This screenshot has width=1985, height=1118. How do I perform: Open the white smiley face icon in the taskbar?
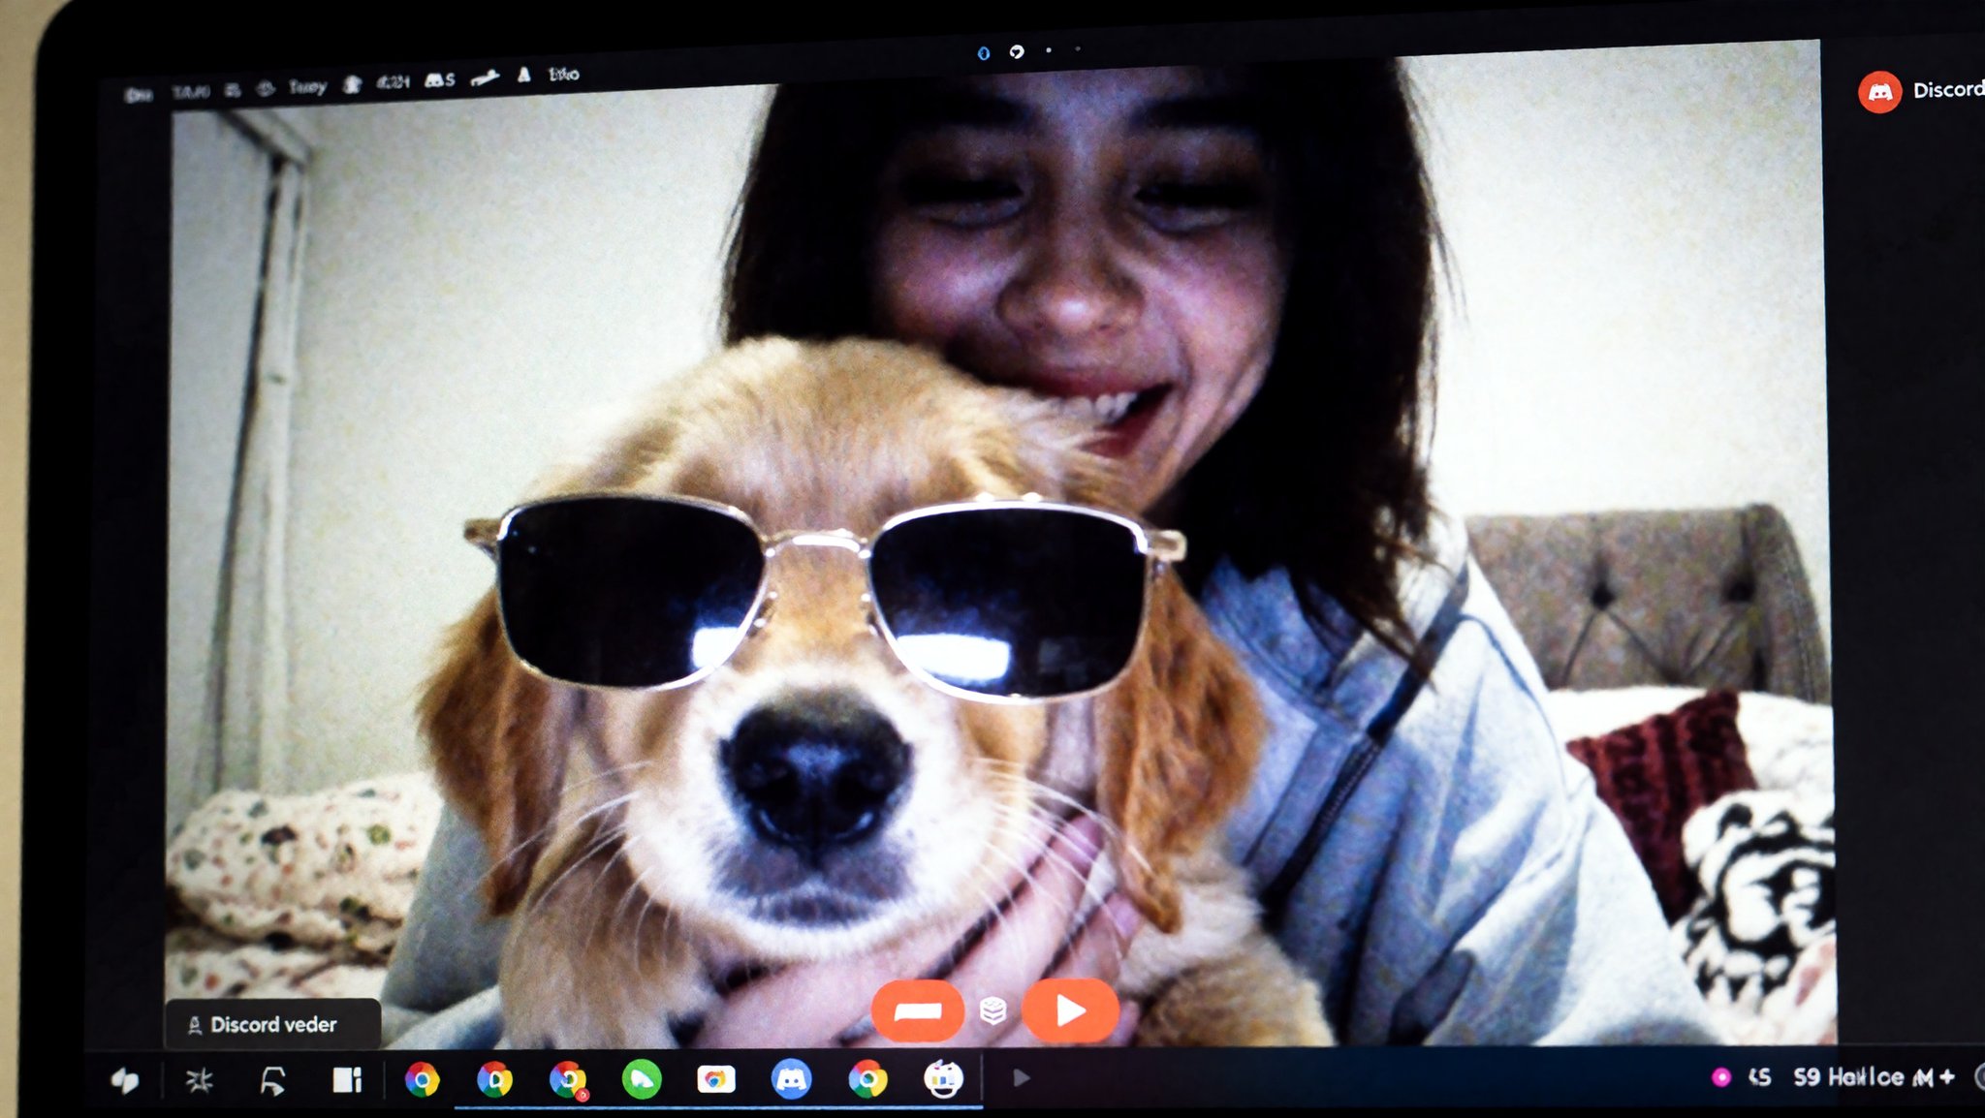(943, 1078)
